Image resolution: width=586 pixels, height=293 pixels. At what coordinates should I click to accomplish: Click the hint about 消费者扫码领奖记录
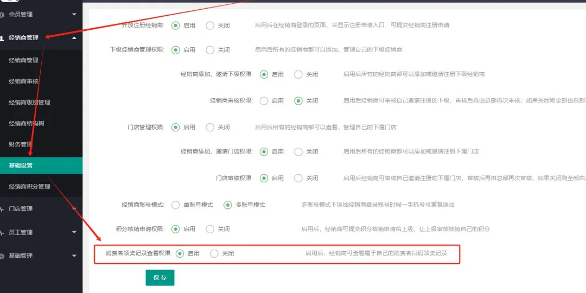[377, 253]
